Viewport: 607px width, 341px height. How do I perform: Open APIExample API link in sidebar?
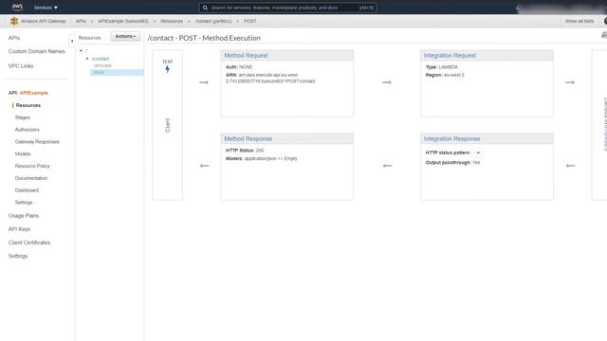pos(34,93)
